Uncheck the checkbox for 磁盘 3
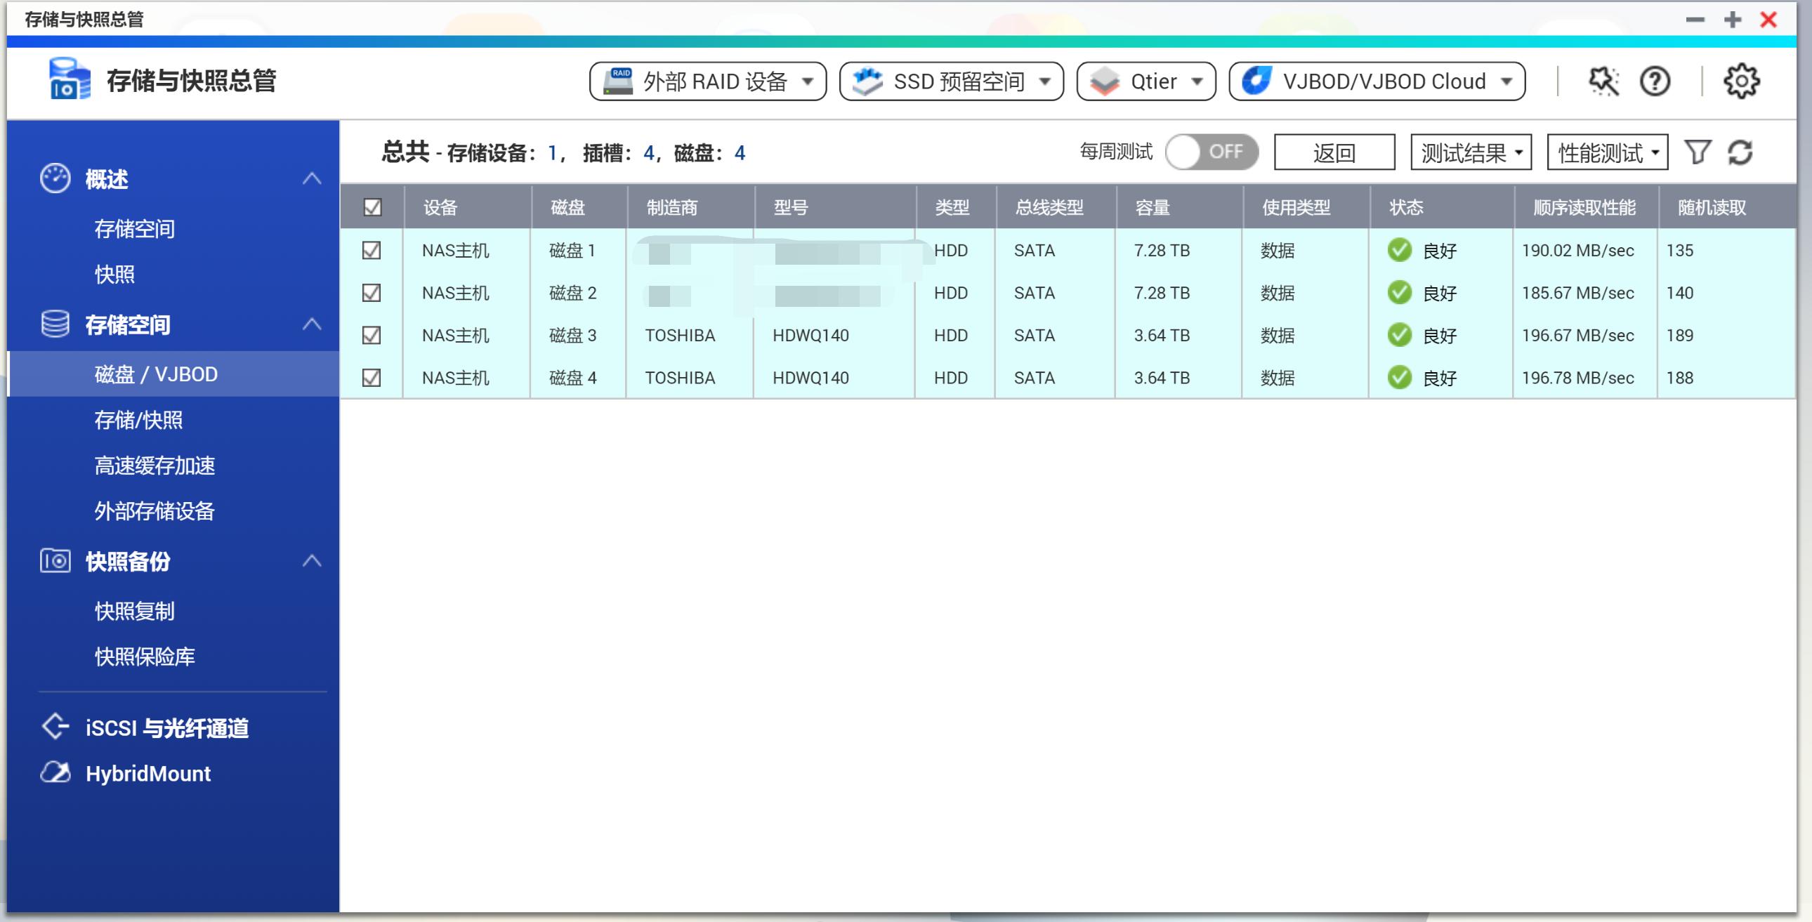 pyautogui.click(x=372, y=336)
